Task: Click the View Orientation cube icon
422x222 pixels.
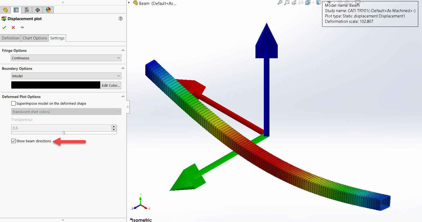Action: 308,3
